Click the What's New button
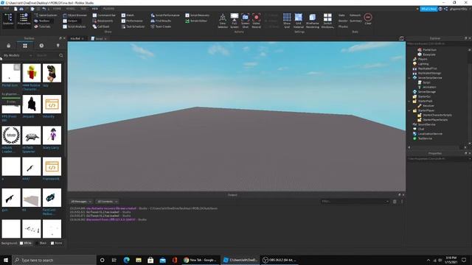472x265 pixels. point(428,9)
